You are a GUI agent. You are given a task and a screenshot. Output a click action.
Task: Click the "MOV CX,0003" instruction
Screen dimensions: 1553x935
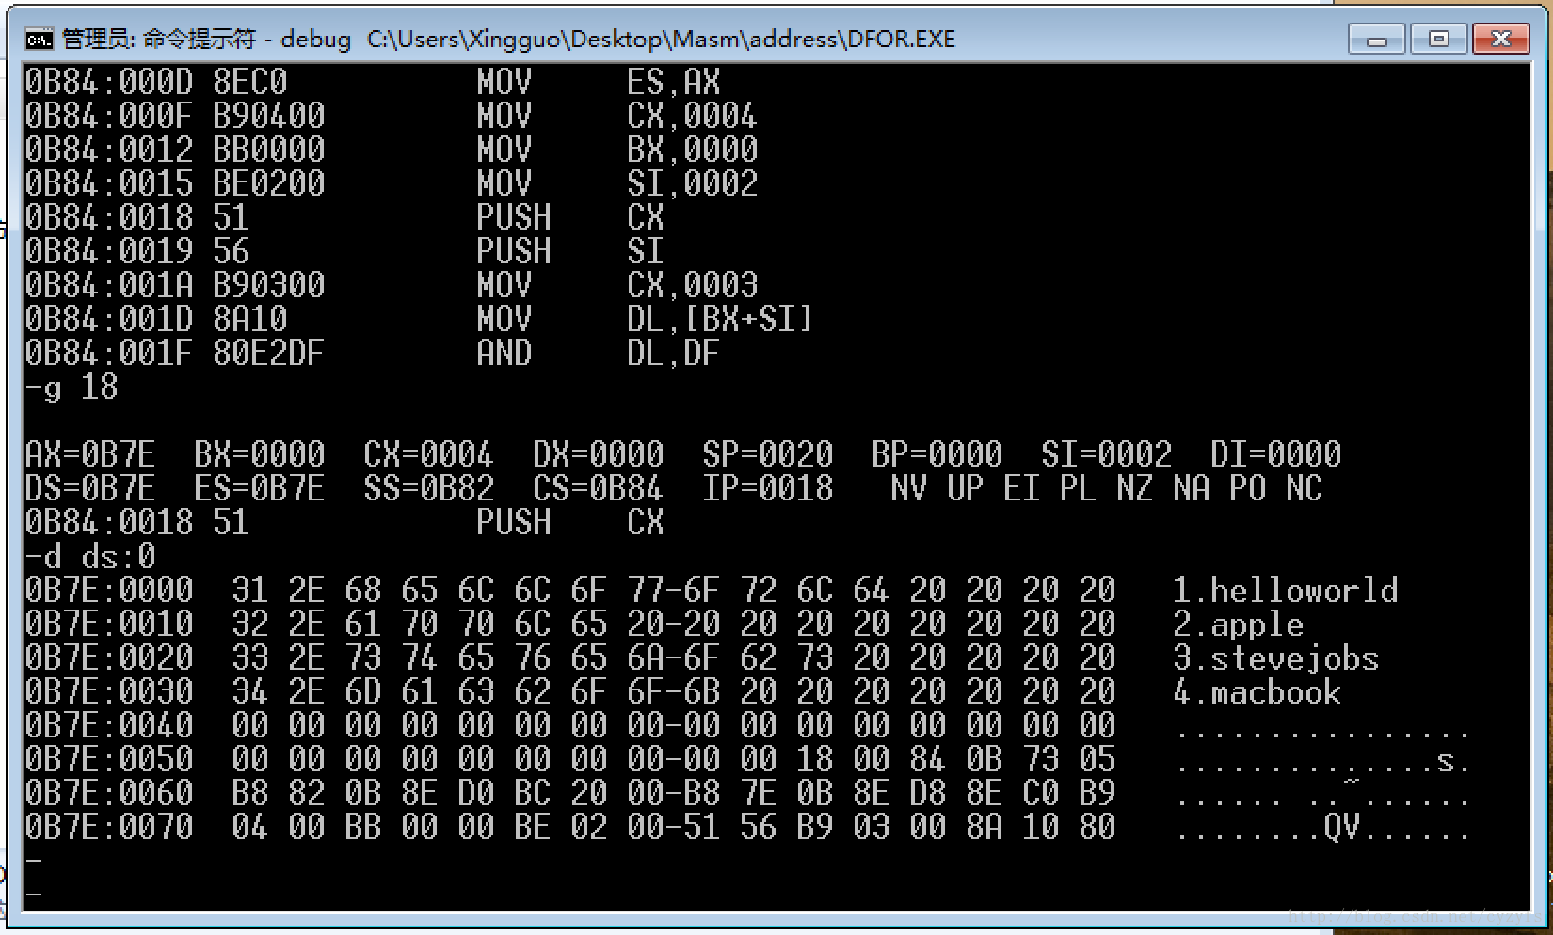point(617,286)
